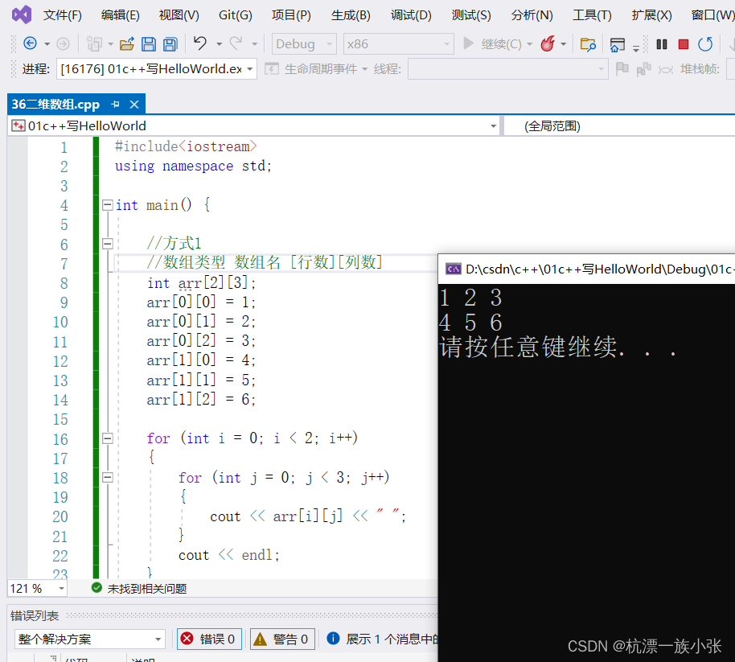Open the 编辑(E) menu
The image size is (735, 662).
point(121,15)
